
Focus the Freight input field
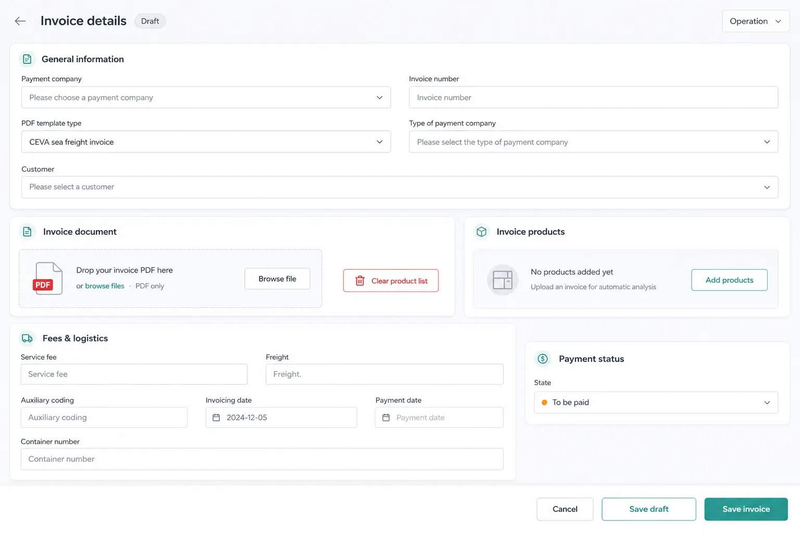coord(384,374)
